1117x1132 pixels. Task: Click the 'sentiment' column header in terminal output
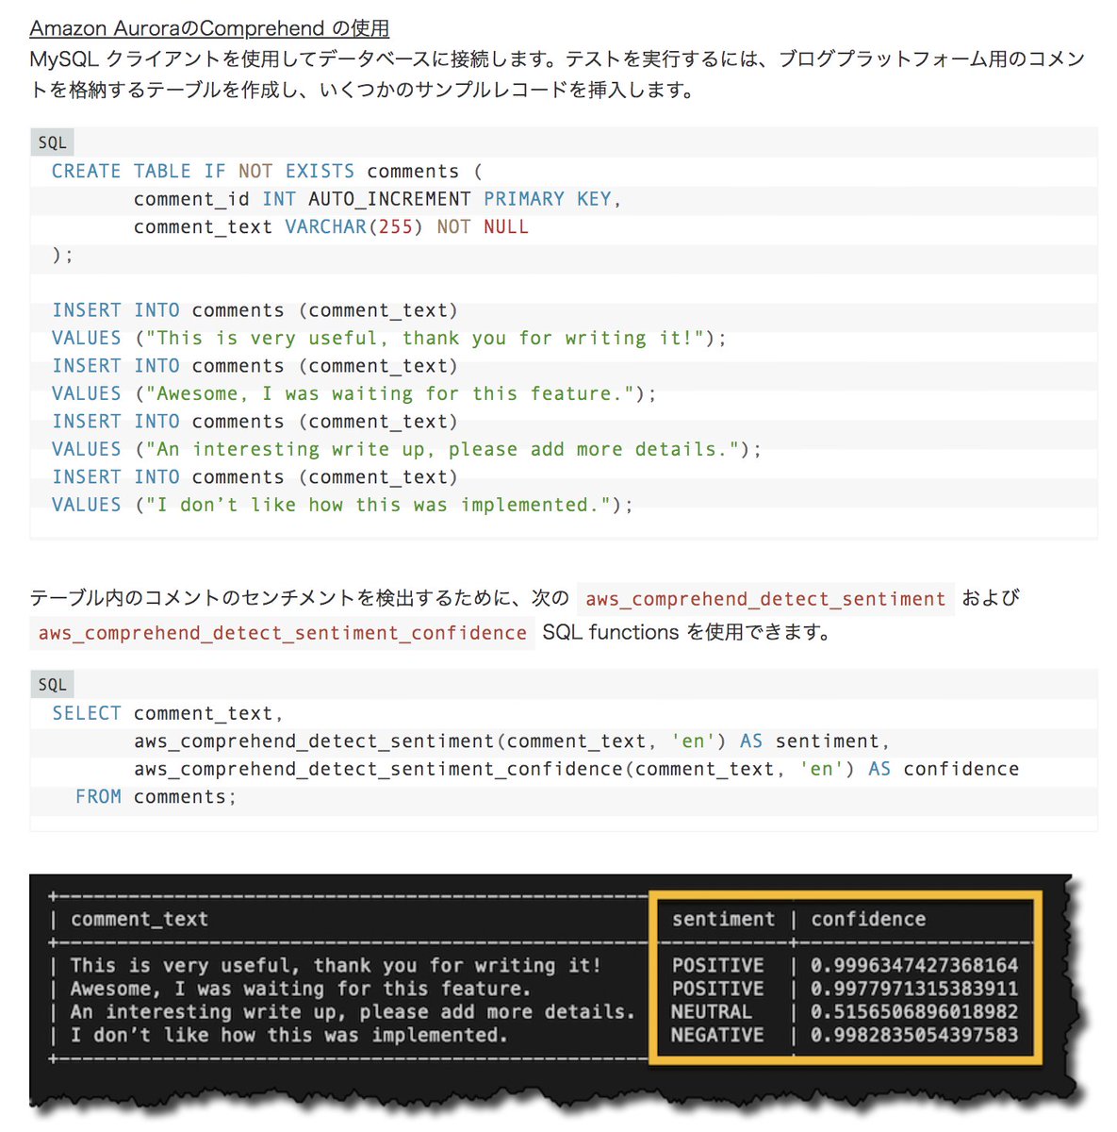(x=723, y=919)
